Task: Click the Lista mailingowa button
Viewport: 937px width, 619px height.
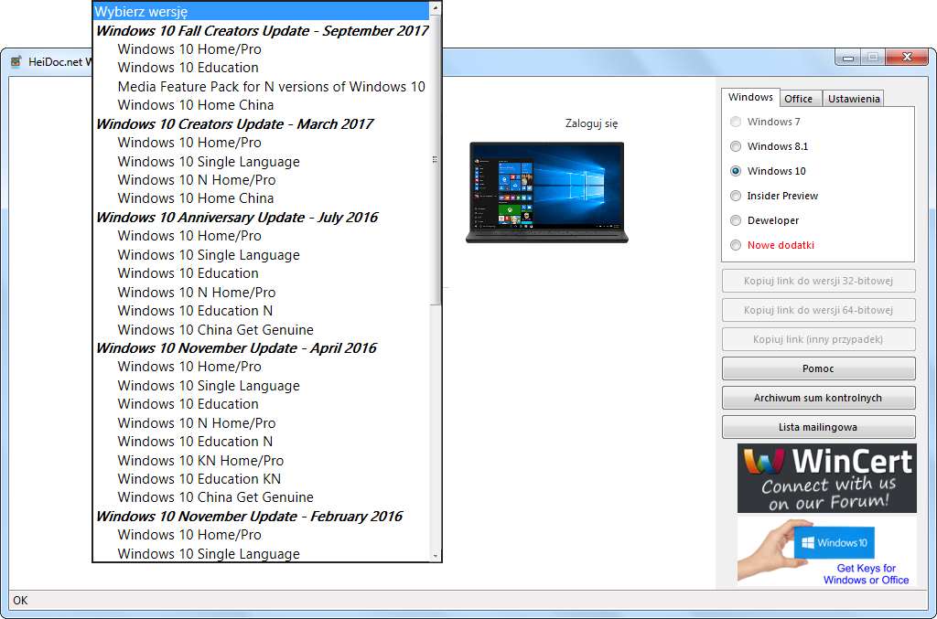Action: tap(818, 427)
